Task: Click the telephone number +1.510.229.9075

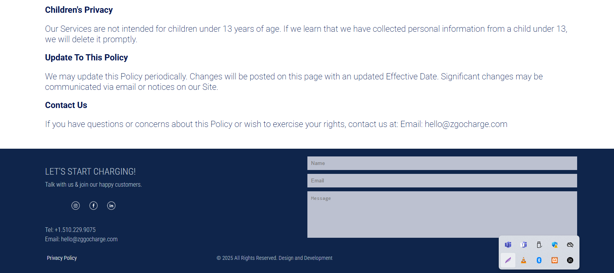Action: (x=75, y=230)
